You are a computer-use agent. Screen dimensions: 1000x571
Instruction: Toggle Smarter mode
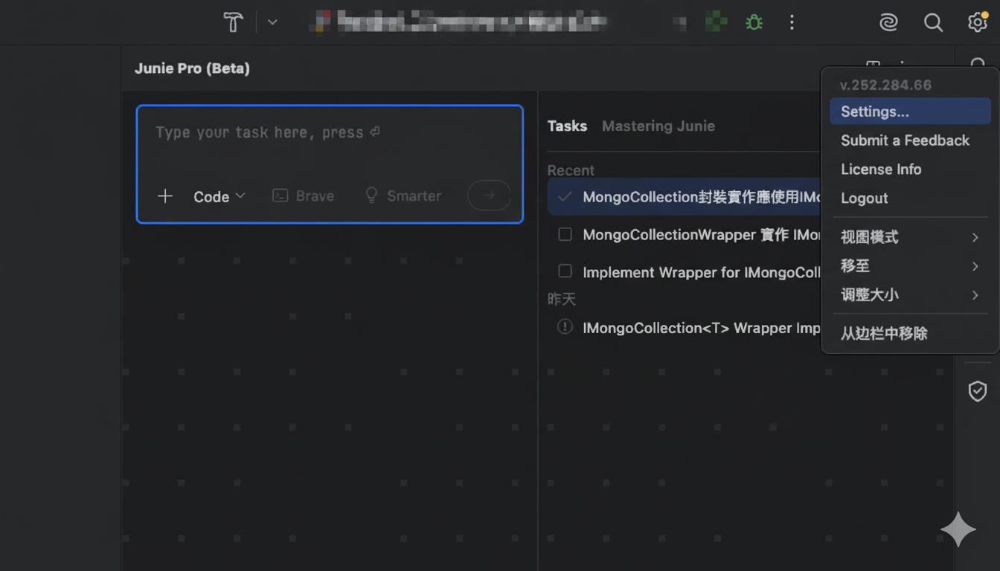(403, 196)
